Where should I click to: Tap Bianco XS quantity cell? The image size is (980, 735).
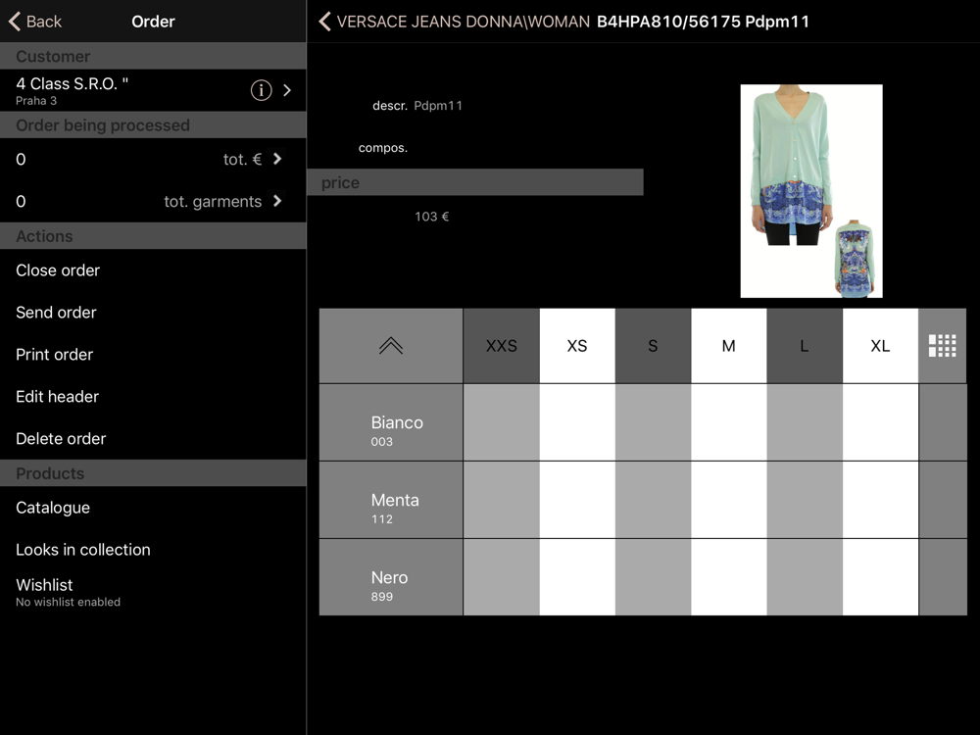click(x=577, y=422)
